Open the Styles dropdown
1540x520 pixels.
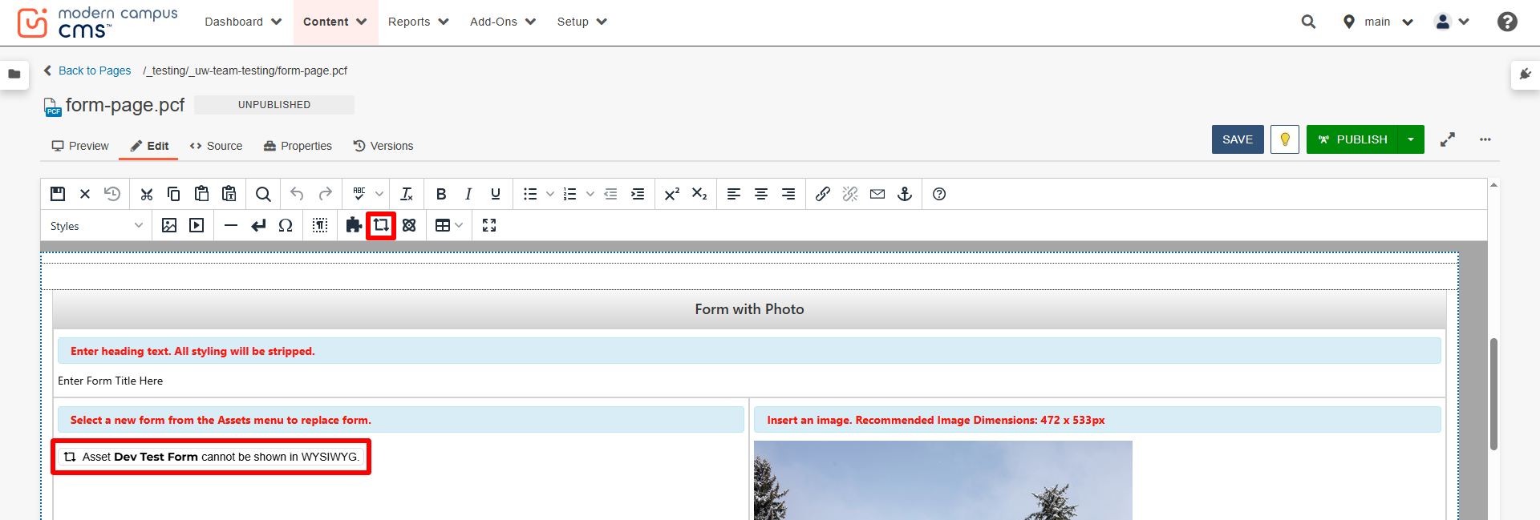point(96,226)
